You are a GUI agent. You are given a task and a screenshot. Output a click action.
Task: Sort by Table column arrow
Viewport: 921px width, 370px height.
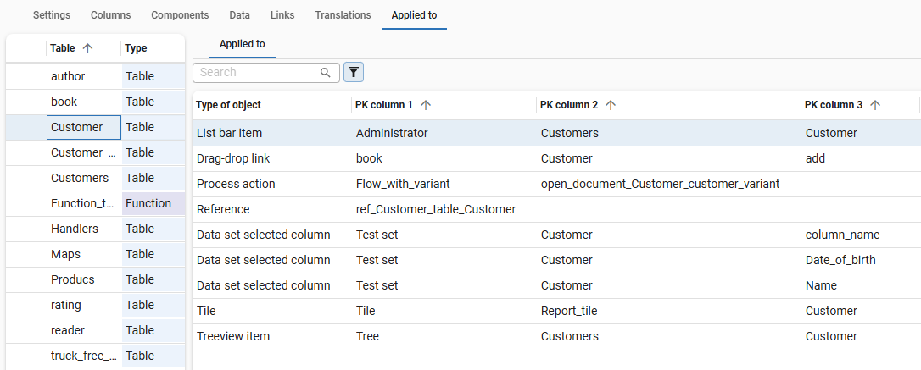tap(87, 48)
